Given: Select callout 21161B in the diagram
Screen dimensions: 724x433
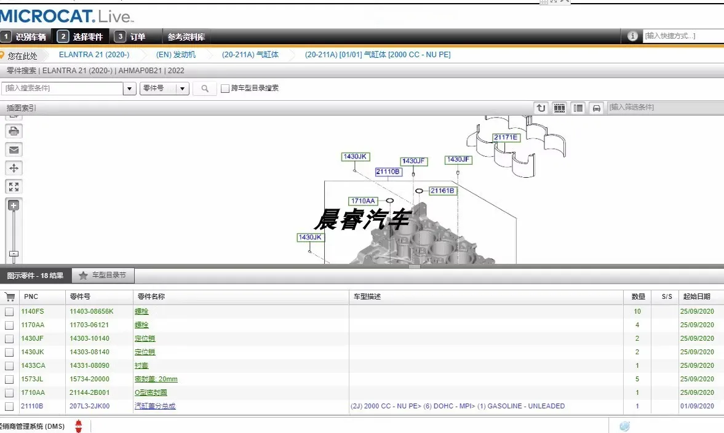Looking at the screenshot, I should [x=443, y=191].
